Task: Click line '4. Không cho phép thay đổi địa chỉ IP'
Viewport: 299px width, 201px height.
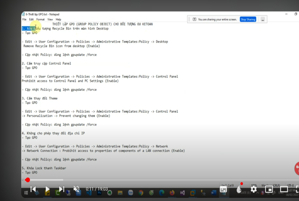Action: click(x=53, y=133)
